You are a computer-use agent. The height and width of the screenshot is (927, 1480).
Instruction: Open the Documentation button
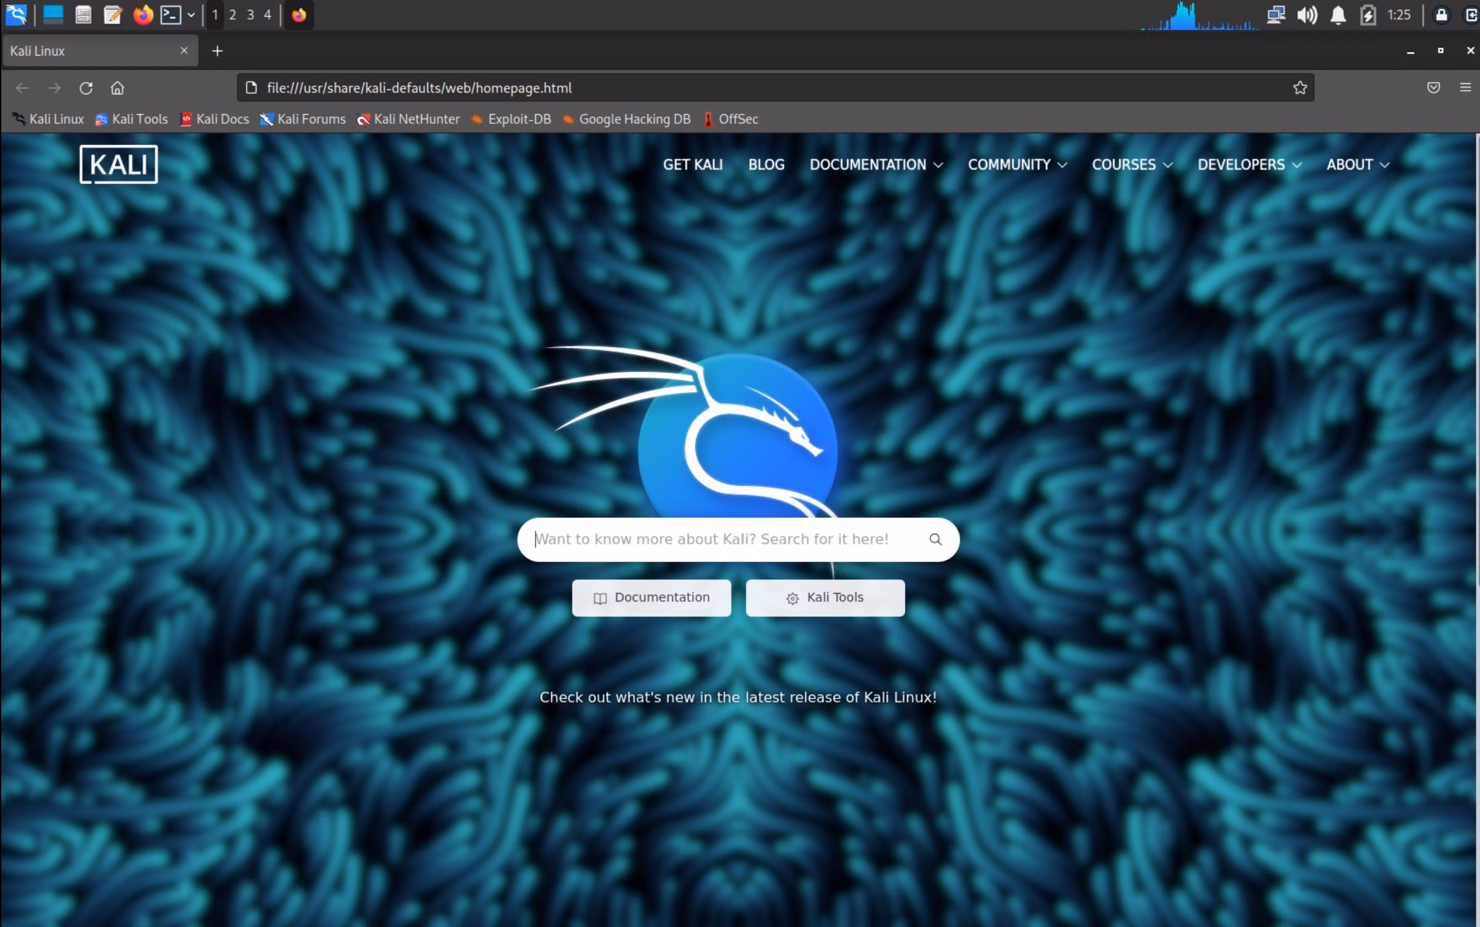[x=652, y=597]
